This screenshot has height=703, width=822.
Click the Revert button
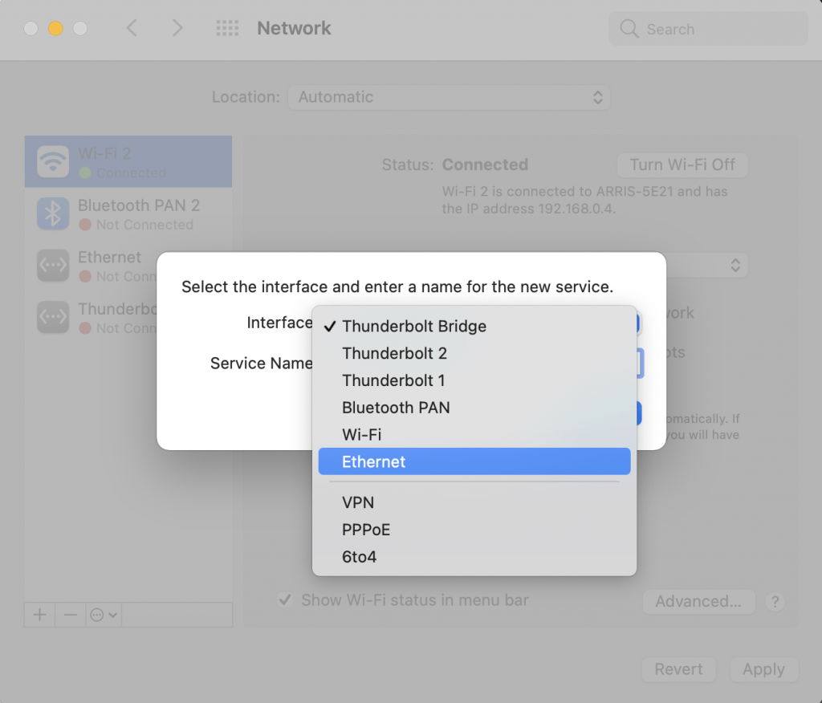[678, 669]
